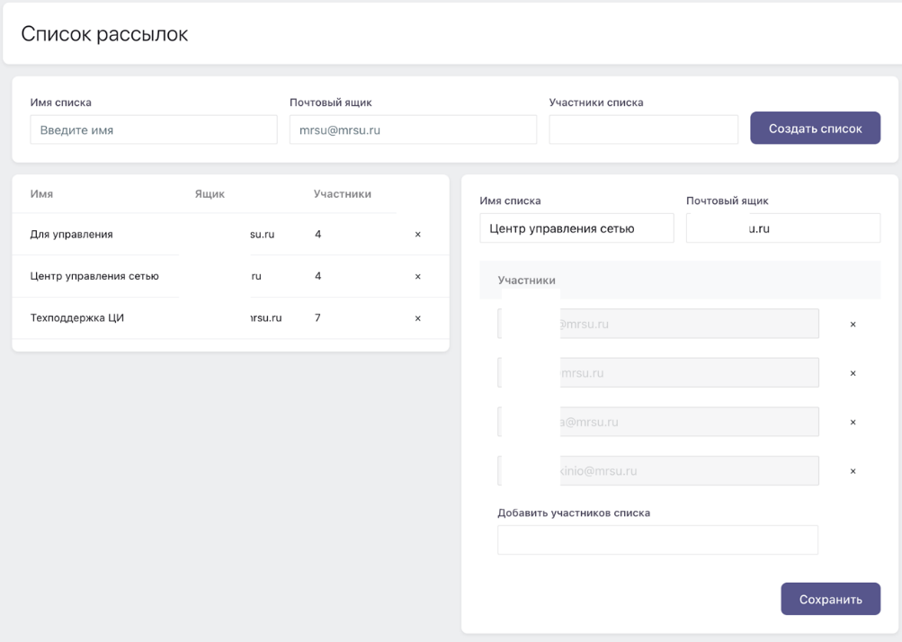The height and width of the screenshot is (642, 902).
Task: Click the 'Список рассылок' page title
Action: [x=104, y=34]
